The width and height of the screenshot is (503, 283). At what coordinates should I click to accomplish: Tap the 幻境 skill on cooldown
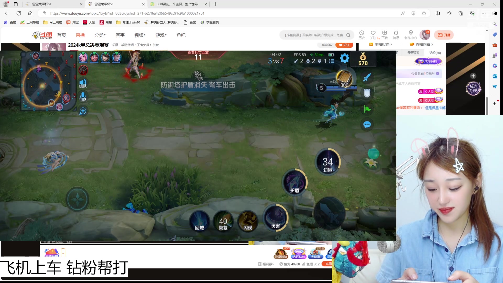pyautogui.click(x=327, y=162)
